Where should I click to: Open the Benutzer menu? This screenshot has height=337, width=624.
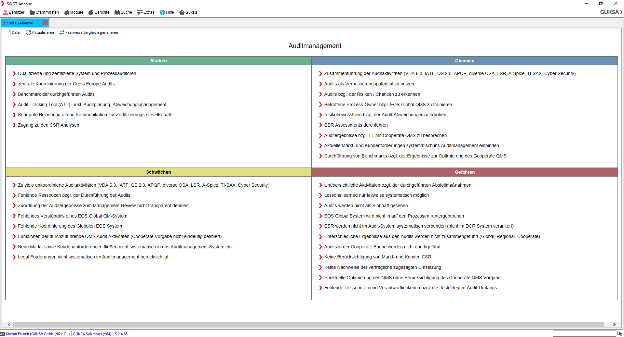pos(14,12)
